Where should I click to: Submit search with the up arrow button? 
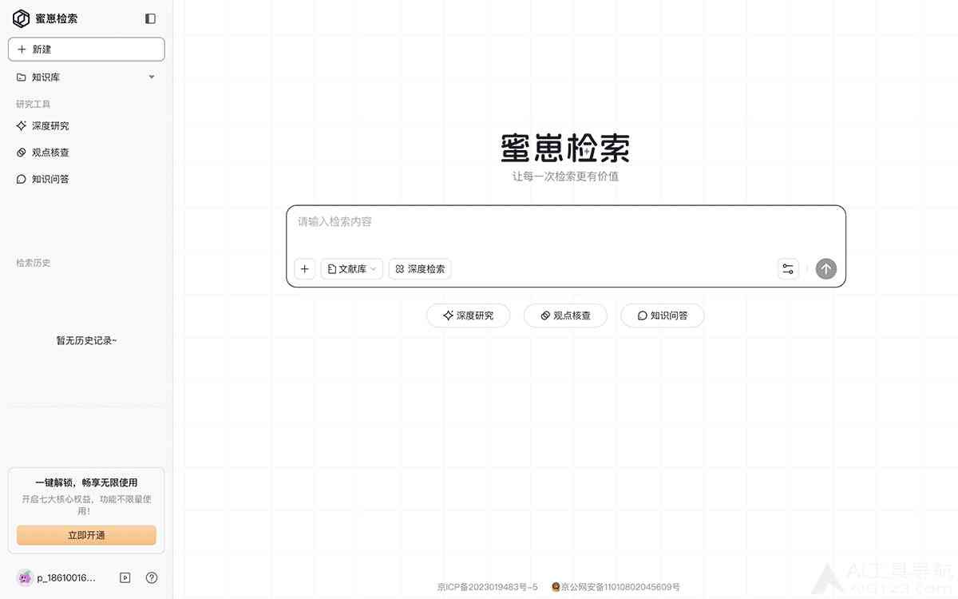(x=826, y=269)
